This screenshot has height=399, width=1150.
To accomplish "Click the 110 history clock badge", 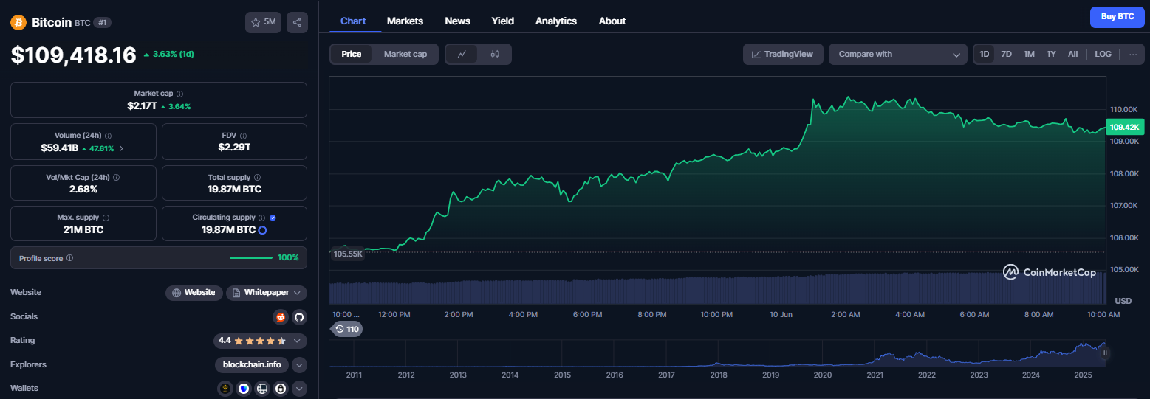I will point(346,329).
